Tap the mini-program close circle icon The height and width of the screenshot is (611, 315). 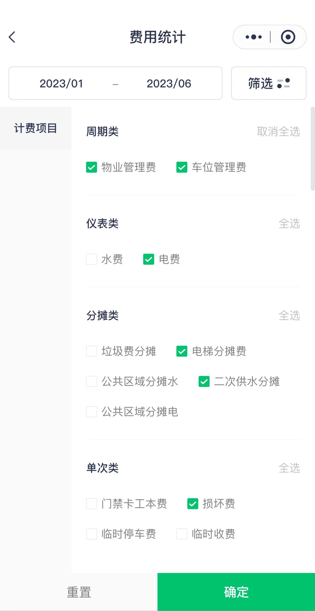pyautogui.click(x=288, y=37)
